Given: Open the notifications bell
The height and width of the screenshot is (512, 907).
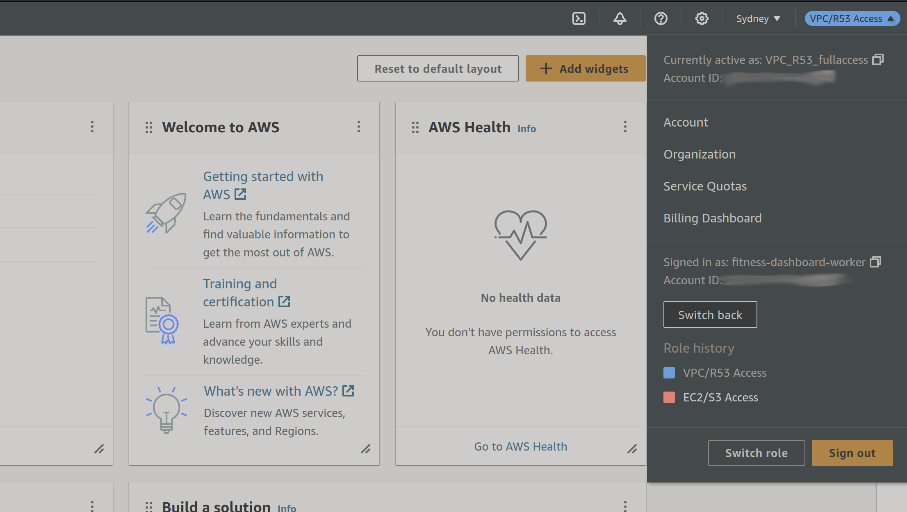Looking at the screenshot, I should pos(620,18).
